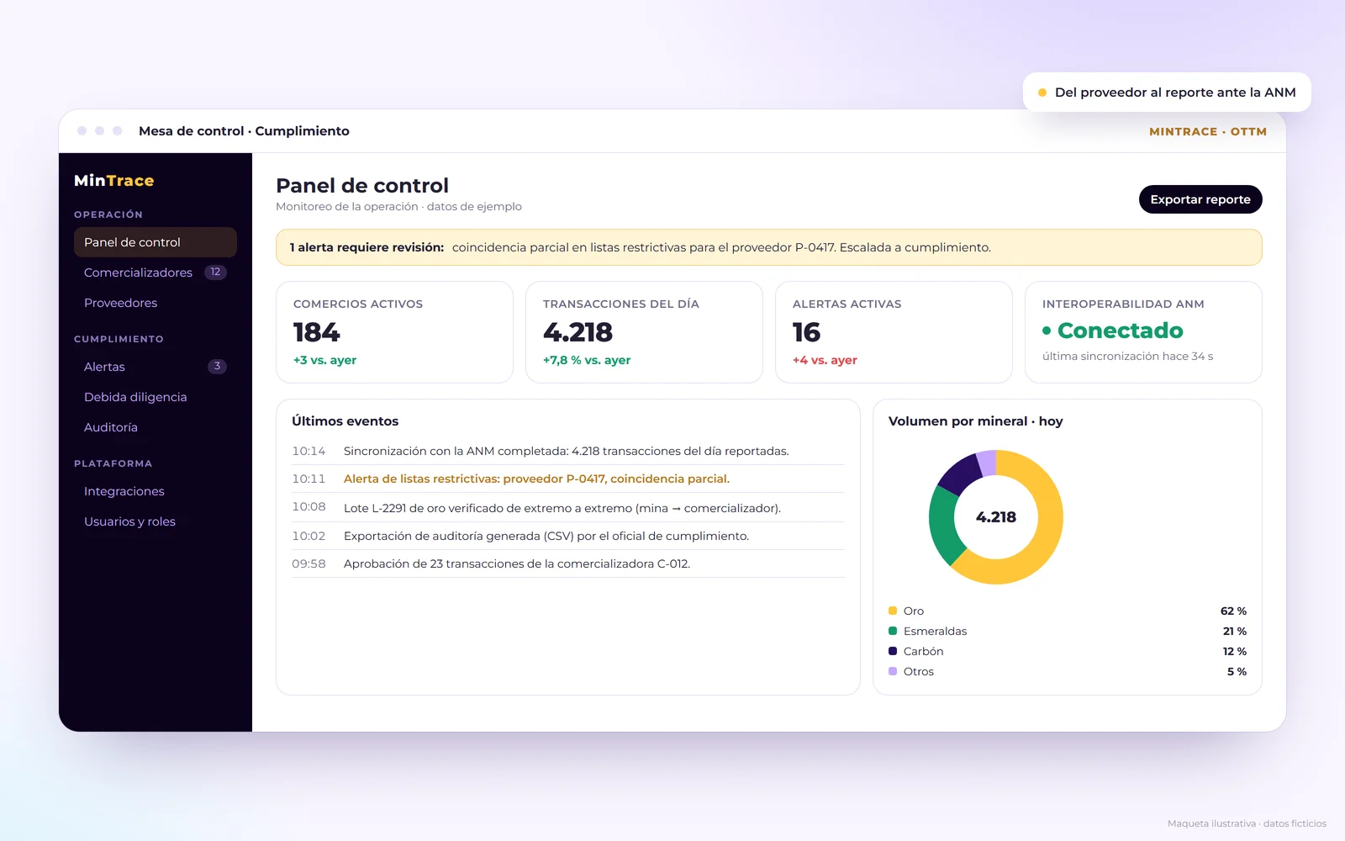
Task: Click the 62 % value for Oro
Action: coord(1233,611)
